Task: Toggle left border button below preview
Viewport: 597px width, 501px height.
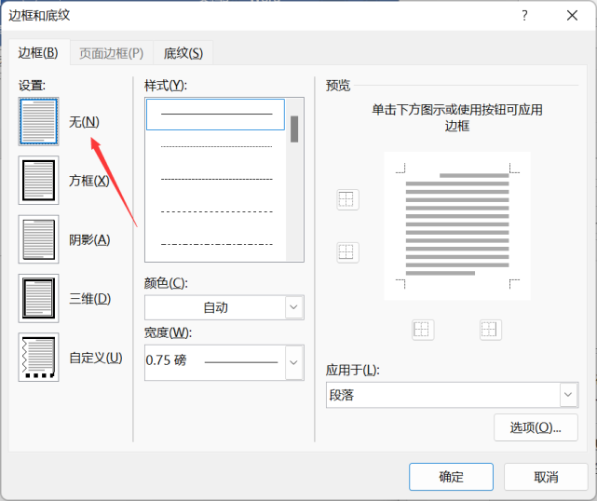Action: tap(423, 330)
